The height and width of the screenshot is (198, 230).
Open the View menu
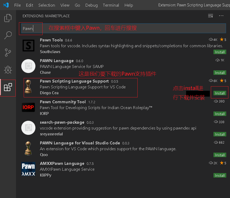click(65, 5)
